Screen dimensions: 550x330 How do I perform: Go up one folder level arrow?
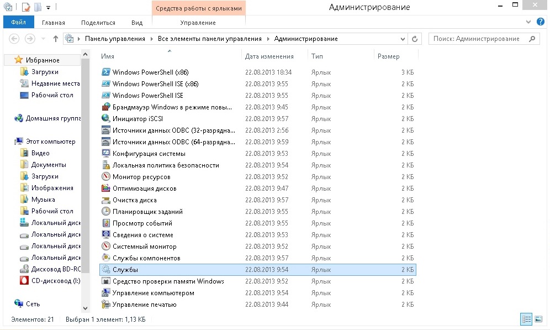tap(55, 39)
